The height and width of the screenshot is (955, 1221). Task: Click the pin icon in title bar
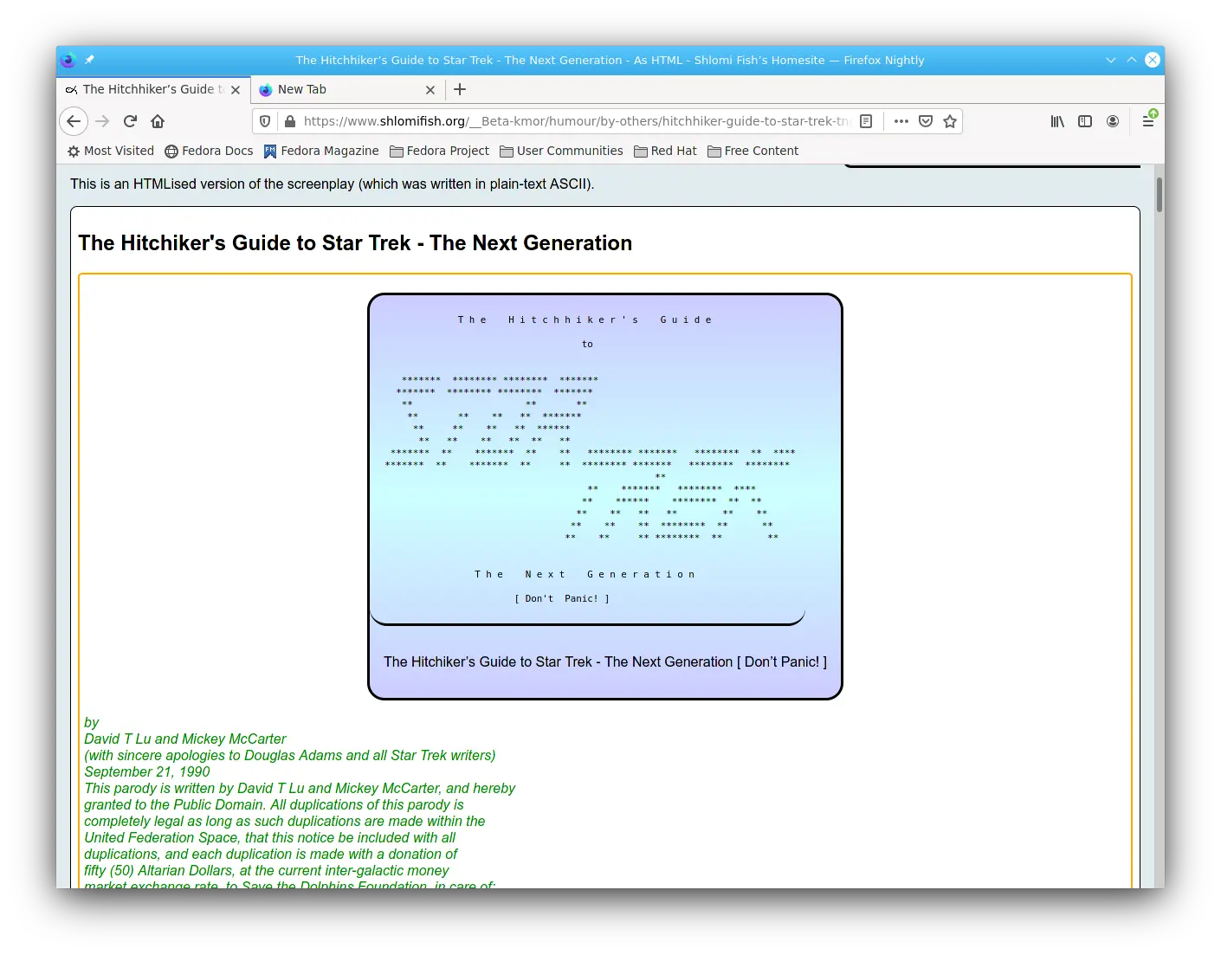[89, 60]
